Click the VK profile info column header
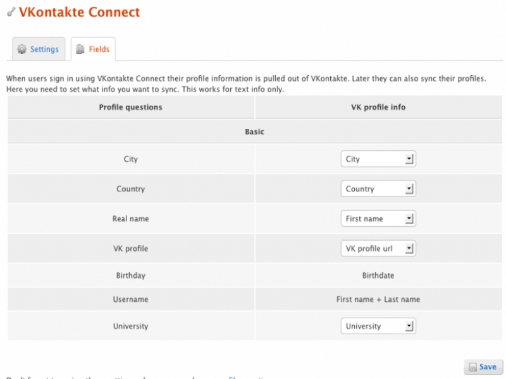Viewport: 506px width, 379px height. pos(378,107)
